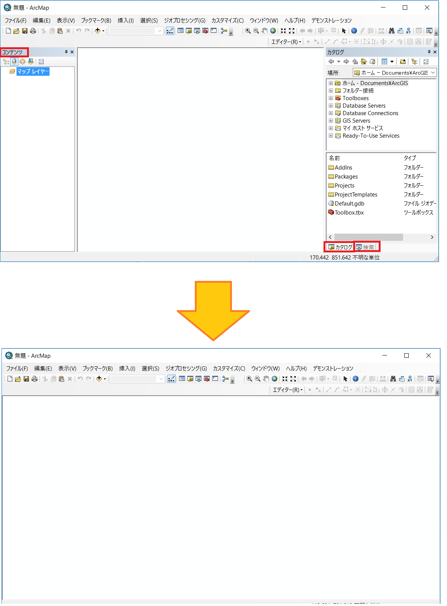This screenshot has width=447, height=606.
Task: Open the Table of Contents window icon, upper window
Action: (x=181, y=31)
